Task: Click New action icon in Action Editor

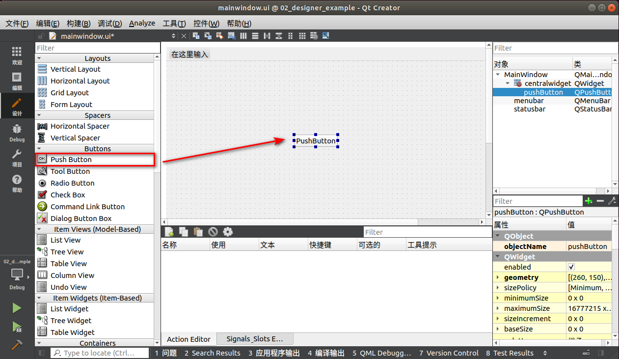Action: click(169, 232)
